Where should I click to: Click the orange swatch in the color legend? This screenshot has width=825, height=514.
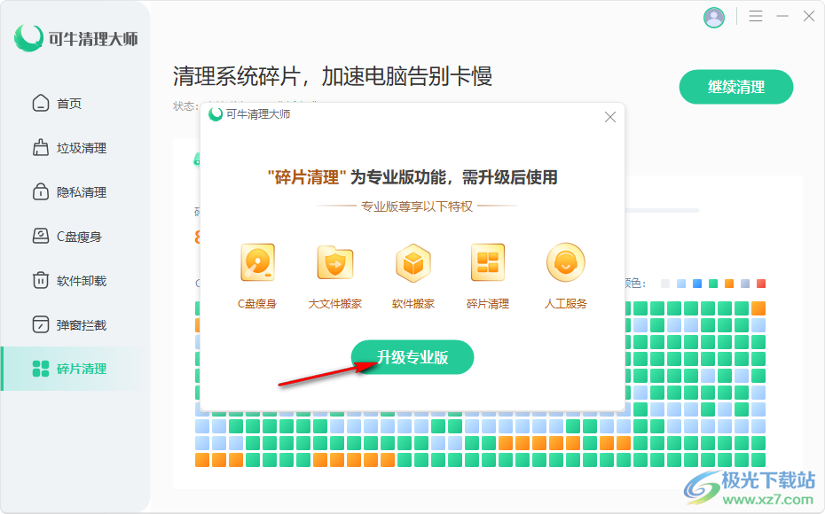pos(728,284)
